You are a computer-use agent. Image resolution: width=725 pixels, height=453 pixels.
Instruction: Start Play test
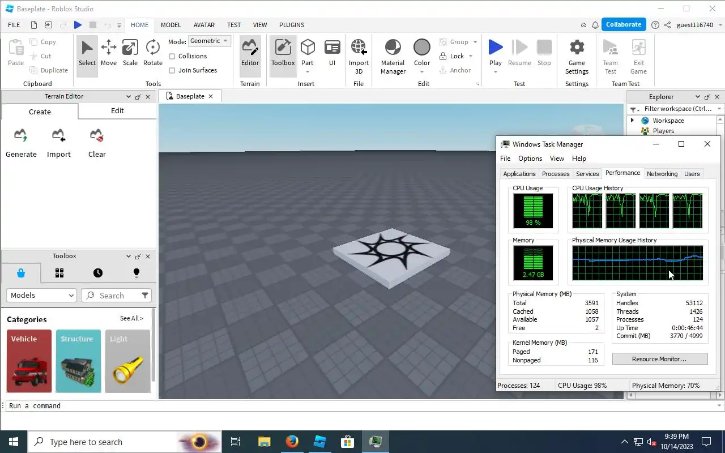pos(496,52)
